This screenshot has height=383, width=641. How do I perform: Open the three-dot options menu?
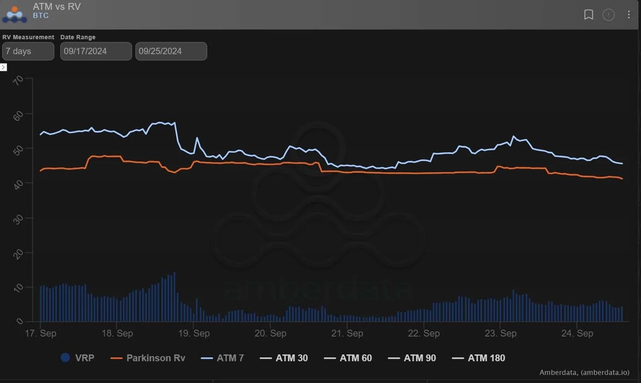pos(629,15)
